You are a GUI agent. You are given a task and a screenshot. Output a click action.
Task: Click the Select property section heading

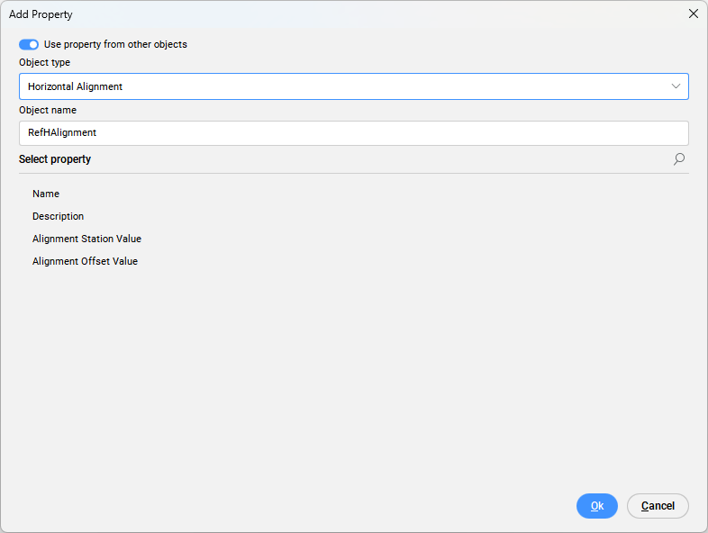[55, 159]
